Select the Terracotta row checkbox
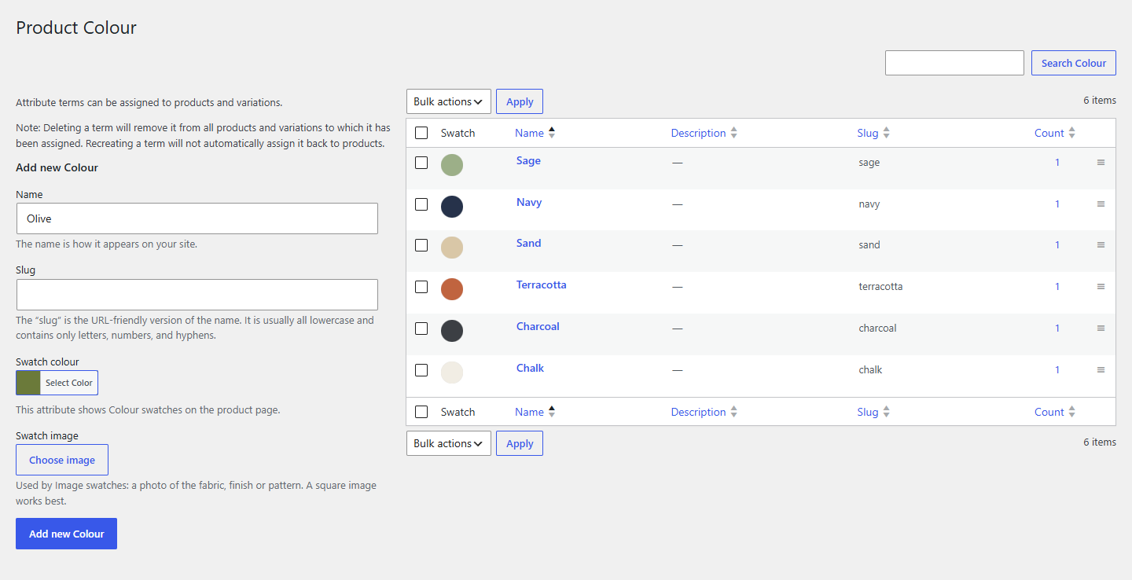The height and width of the screenshot is (580, 1132). 421,287
